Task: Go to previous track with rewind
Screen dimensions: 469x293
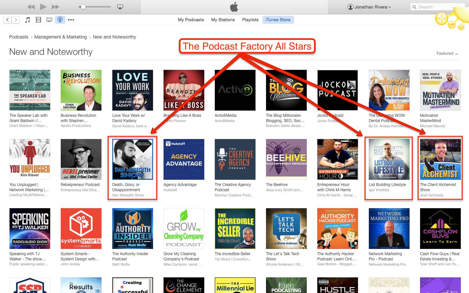Action: click(x=31, y=7)
